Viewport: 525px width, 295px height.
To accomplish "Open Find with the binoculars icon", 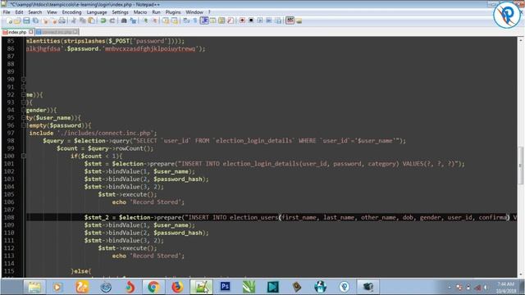I will click(124, 20).
